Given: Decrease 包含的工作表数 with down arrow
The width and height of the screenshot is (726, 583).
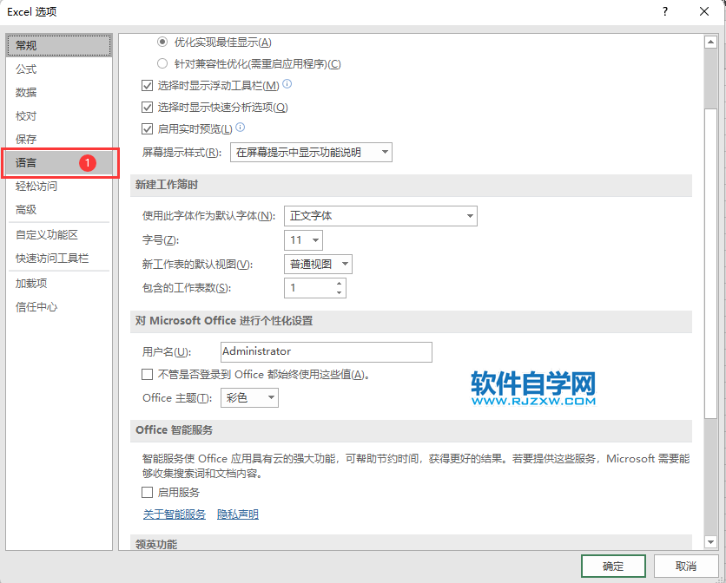Looking at the screenshot, I should [x=339, y=292].
